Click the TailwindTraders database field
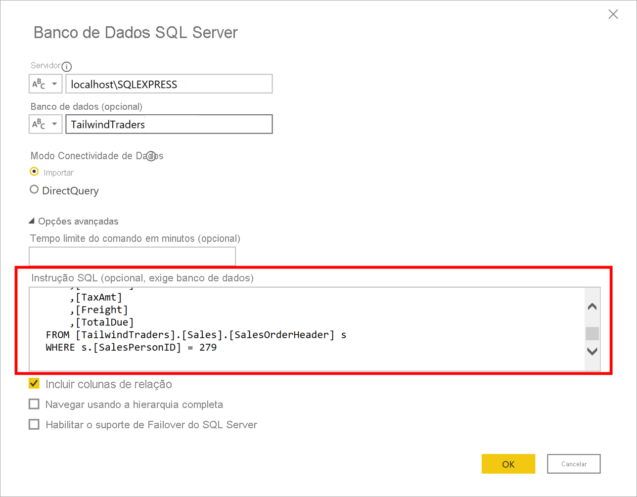The width and height of the screenshot is (637, 497). (x=169, y=124)
